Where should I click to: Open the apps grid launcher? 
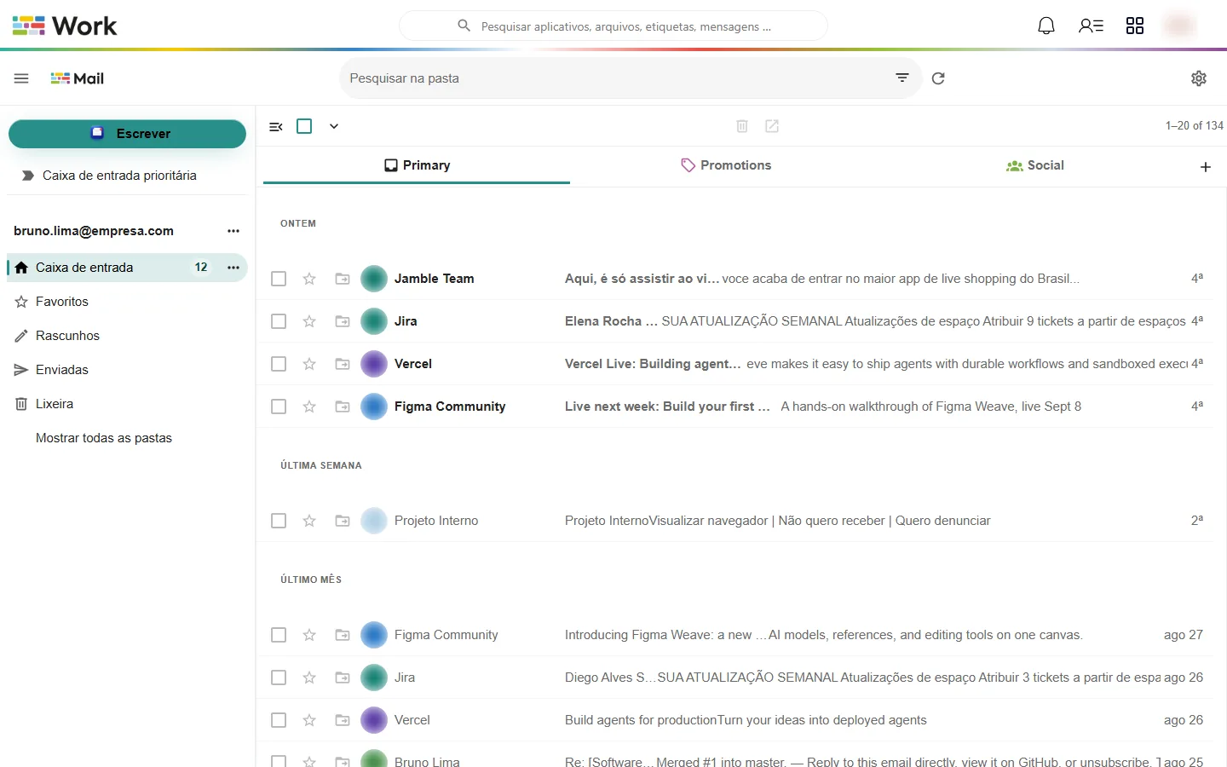(x=1135, y=26)
